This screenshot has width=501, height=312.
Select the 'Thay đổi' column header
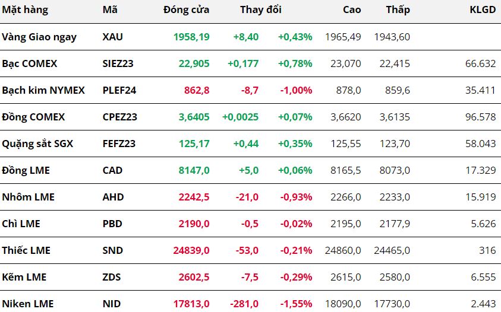coord(261,10)
